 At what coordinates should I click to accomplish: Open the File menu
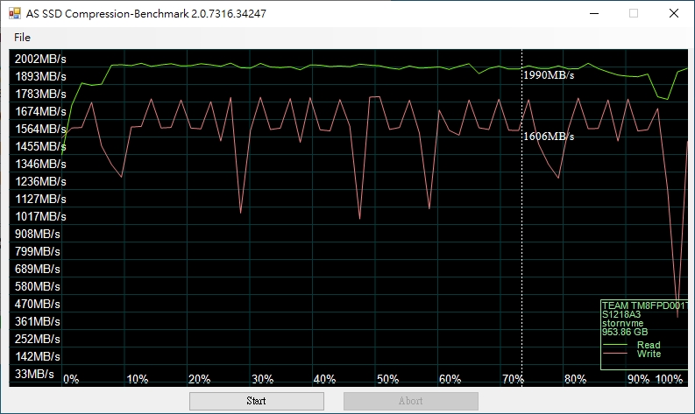pyautogui.click(x=22, y=37)
